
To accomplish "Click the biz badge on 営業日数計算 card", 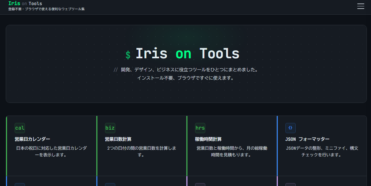I will tap(110, 128).
